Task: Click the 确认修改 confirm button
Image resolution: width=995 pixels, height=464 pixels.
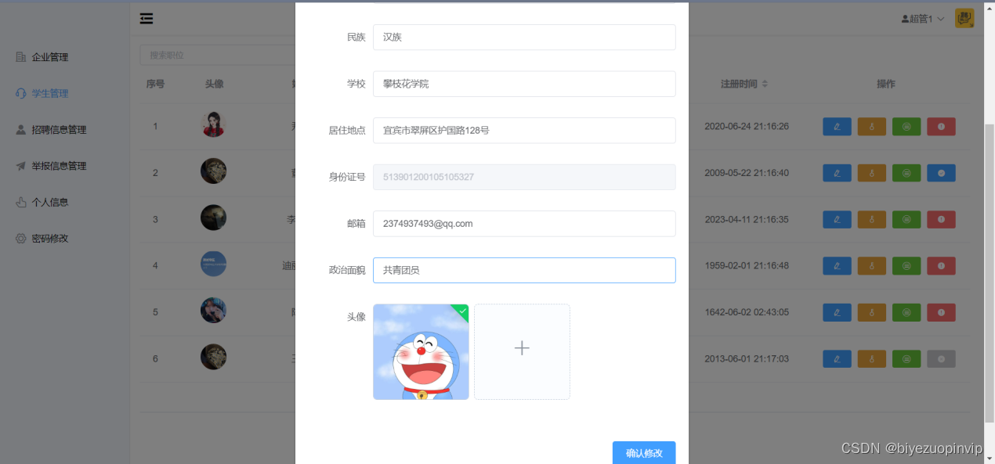Action: (x=644, y=453)
